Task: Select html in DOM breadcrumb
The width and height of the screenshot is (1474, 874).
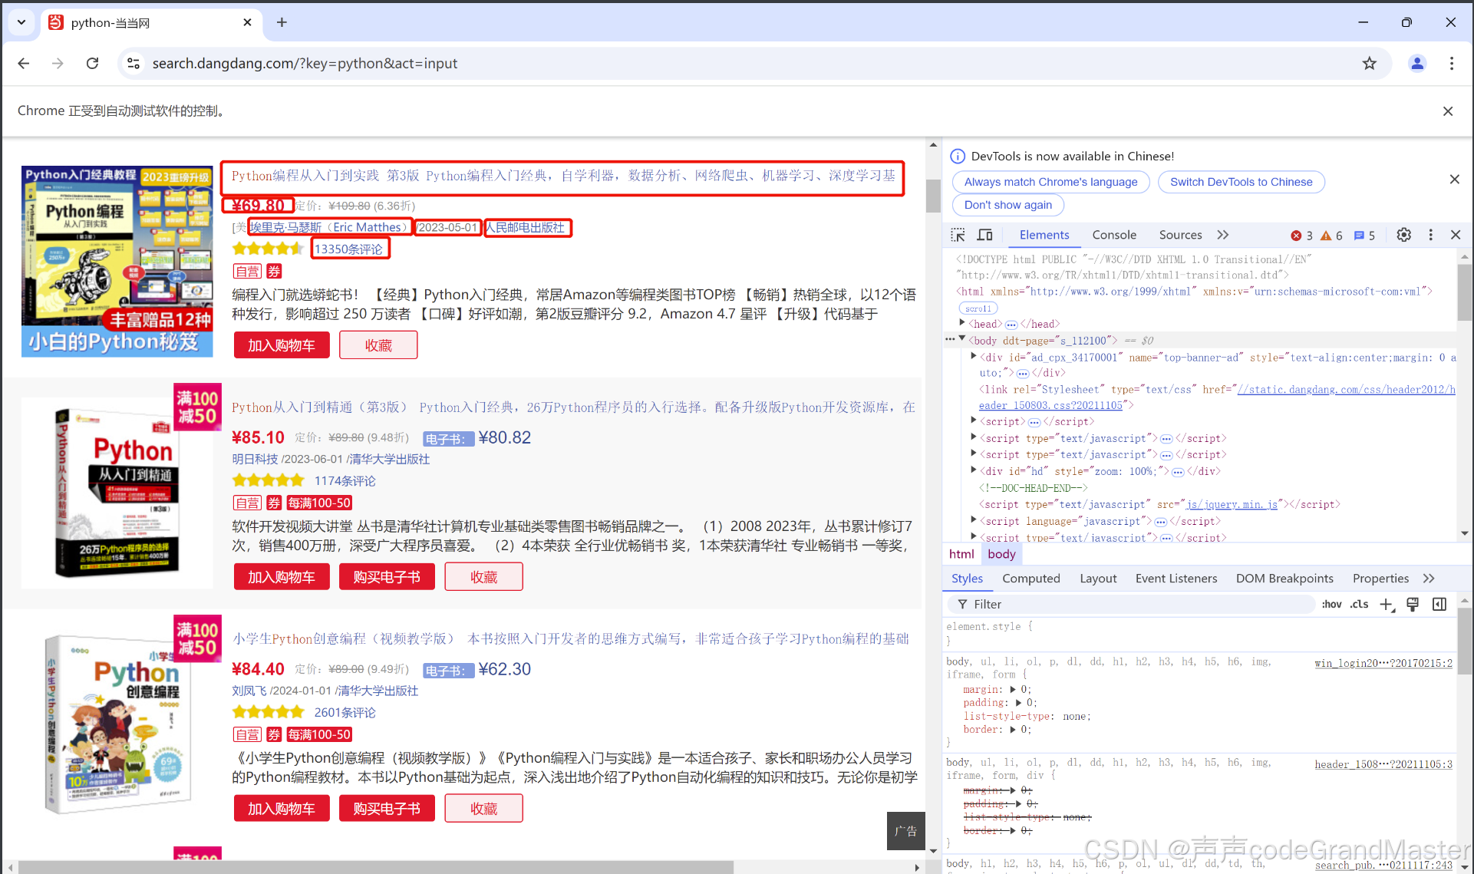Action: tap(961, 554)
